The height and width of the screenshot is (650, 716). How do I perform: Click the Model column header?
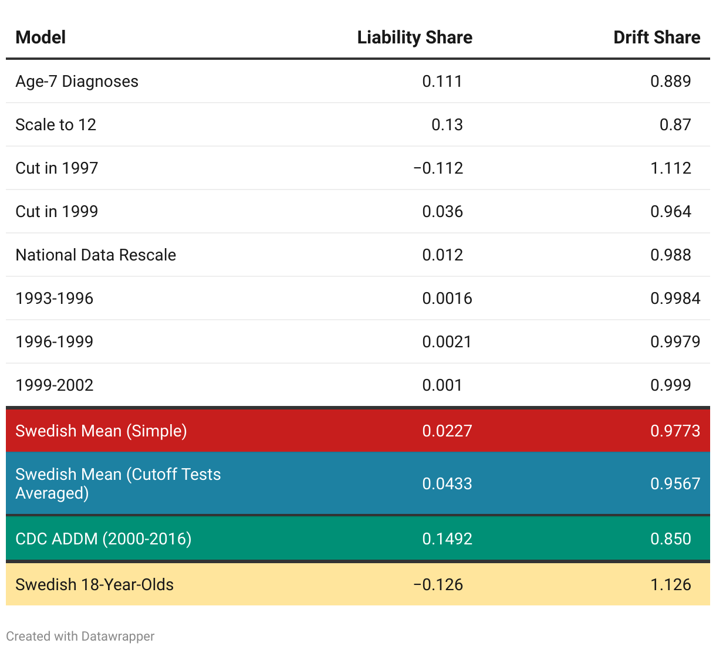(x=40, y=38)
